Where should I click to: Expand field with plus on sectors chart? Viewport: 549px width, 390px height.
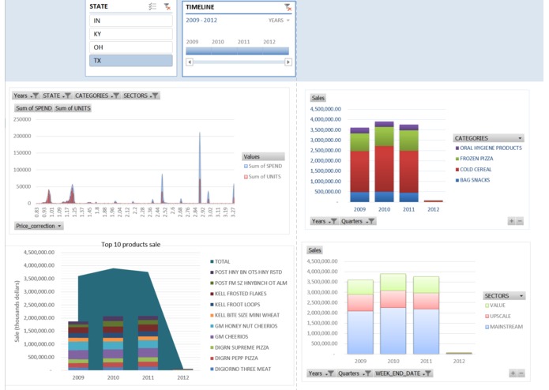pyautogui.click(x=513, y=373)
